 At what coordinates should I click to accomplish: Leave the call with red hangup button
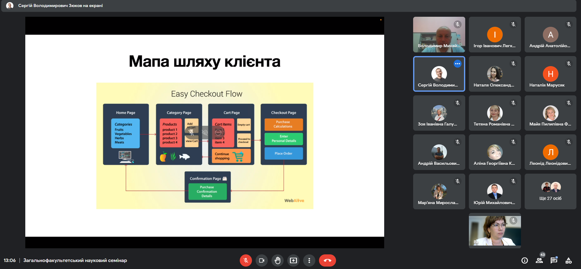328,260
